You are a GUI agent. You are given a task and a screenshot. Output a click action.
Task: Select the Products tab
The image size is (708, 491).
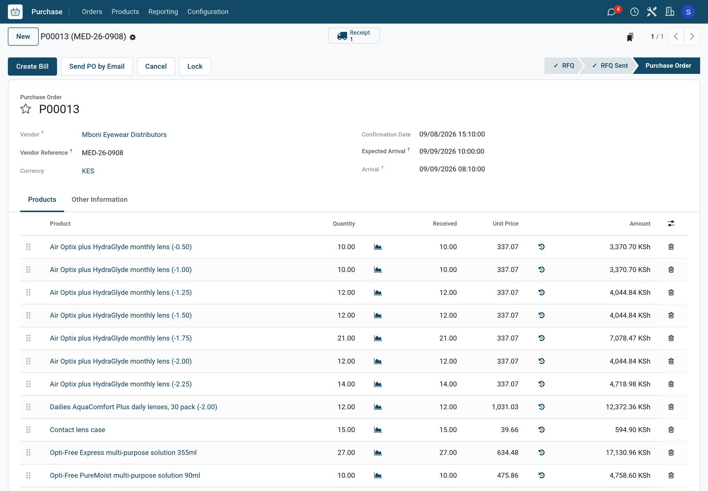(42, 200)
